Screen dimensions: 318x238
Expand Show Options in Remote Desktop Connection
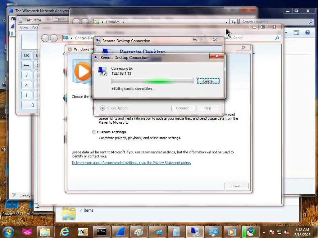114,108
